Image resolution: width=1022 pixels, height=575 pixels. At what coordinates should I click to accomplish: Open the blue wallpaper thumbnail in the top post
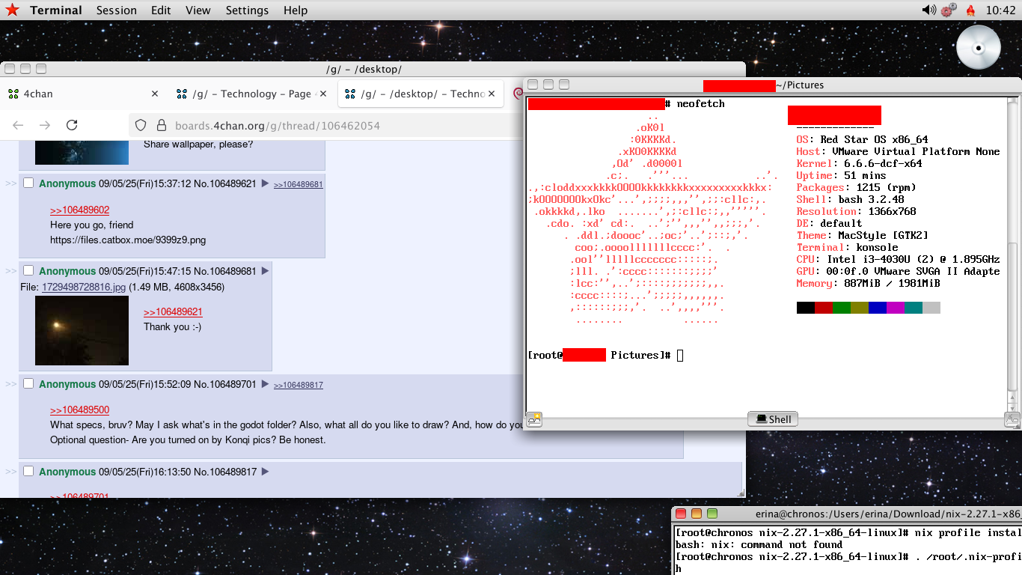pos(82,151)
